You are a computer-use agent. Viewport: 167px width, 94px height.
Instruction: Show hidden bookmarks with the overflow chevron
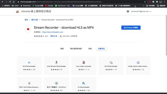pos(143,6)
